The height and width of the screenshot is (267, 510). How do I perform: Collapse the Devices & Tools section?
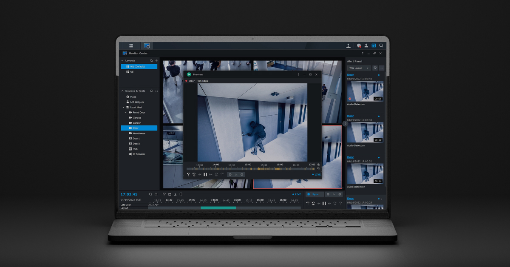[x=123, y=91]
